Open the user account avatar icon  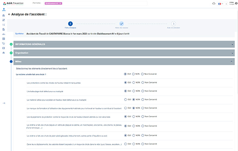[x=236, y=3]
